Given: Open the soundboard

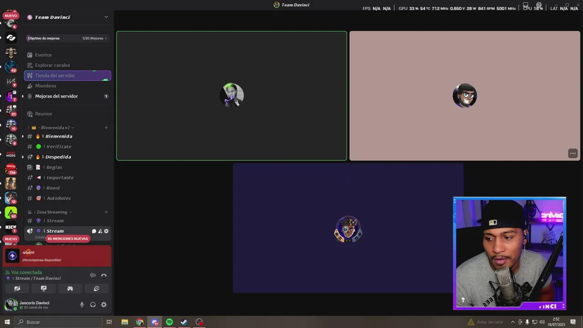Looking at the screenshot, I should 97,288.
